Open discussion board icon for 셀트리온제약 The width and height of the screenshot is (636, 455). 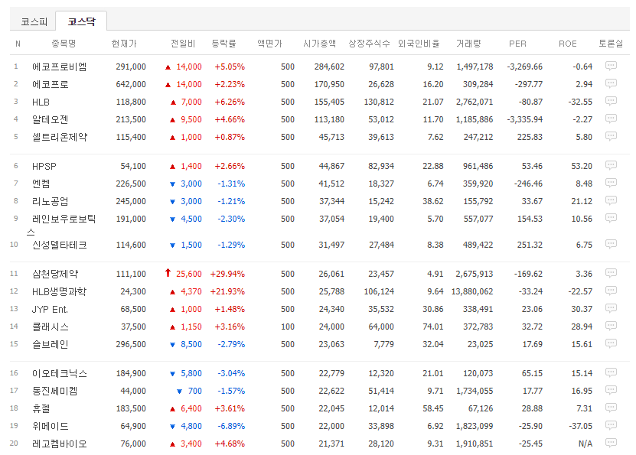pos(611,136)
